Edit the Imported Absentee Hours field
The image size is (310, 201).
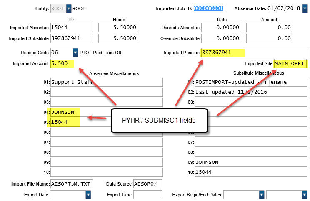coord(117,28)
